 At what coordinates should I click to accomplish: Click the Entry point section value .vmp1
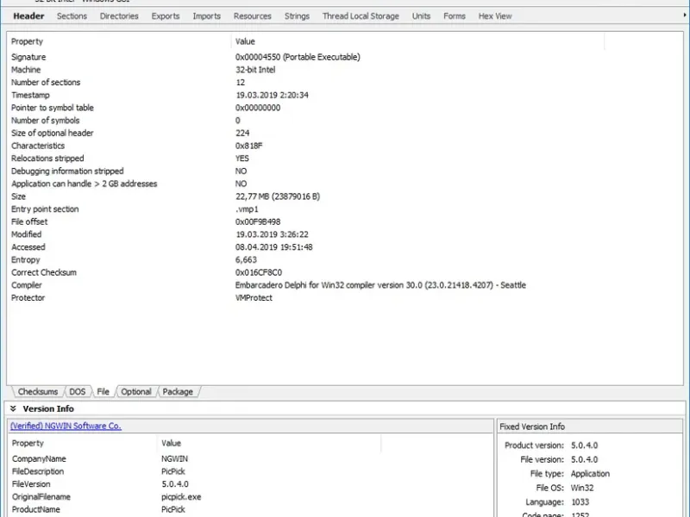coord(247,209)
